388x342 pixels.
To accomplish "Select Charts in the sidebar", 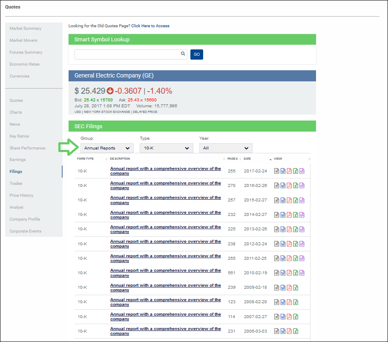I will tap(16, 112).
